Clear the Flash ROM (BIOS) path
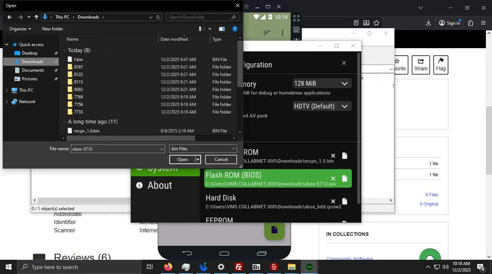 point(333,178)
